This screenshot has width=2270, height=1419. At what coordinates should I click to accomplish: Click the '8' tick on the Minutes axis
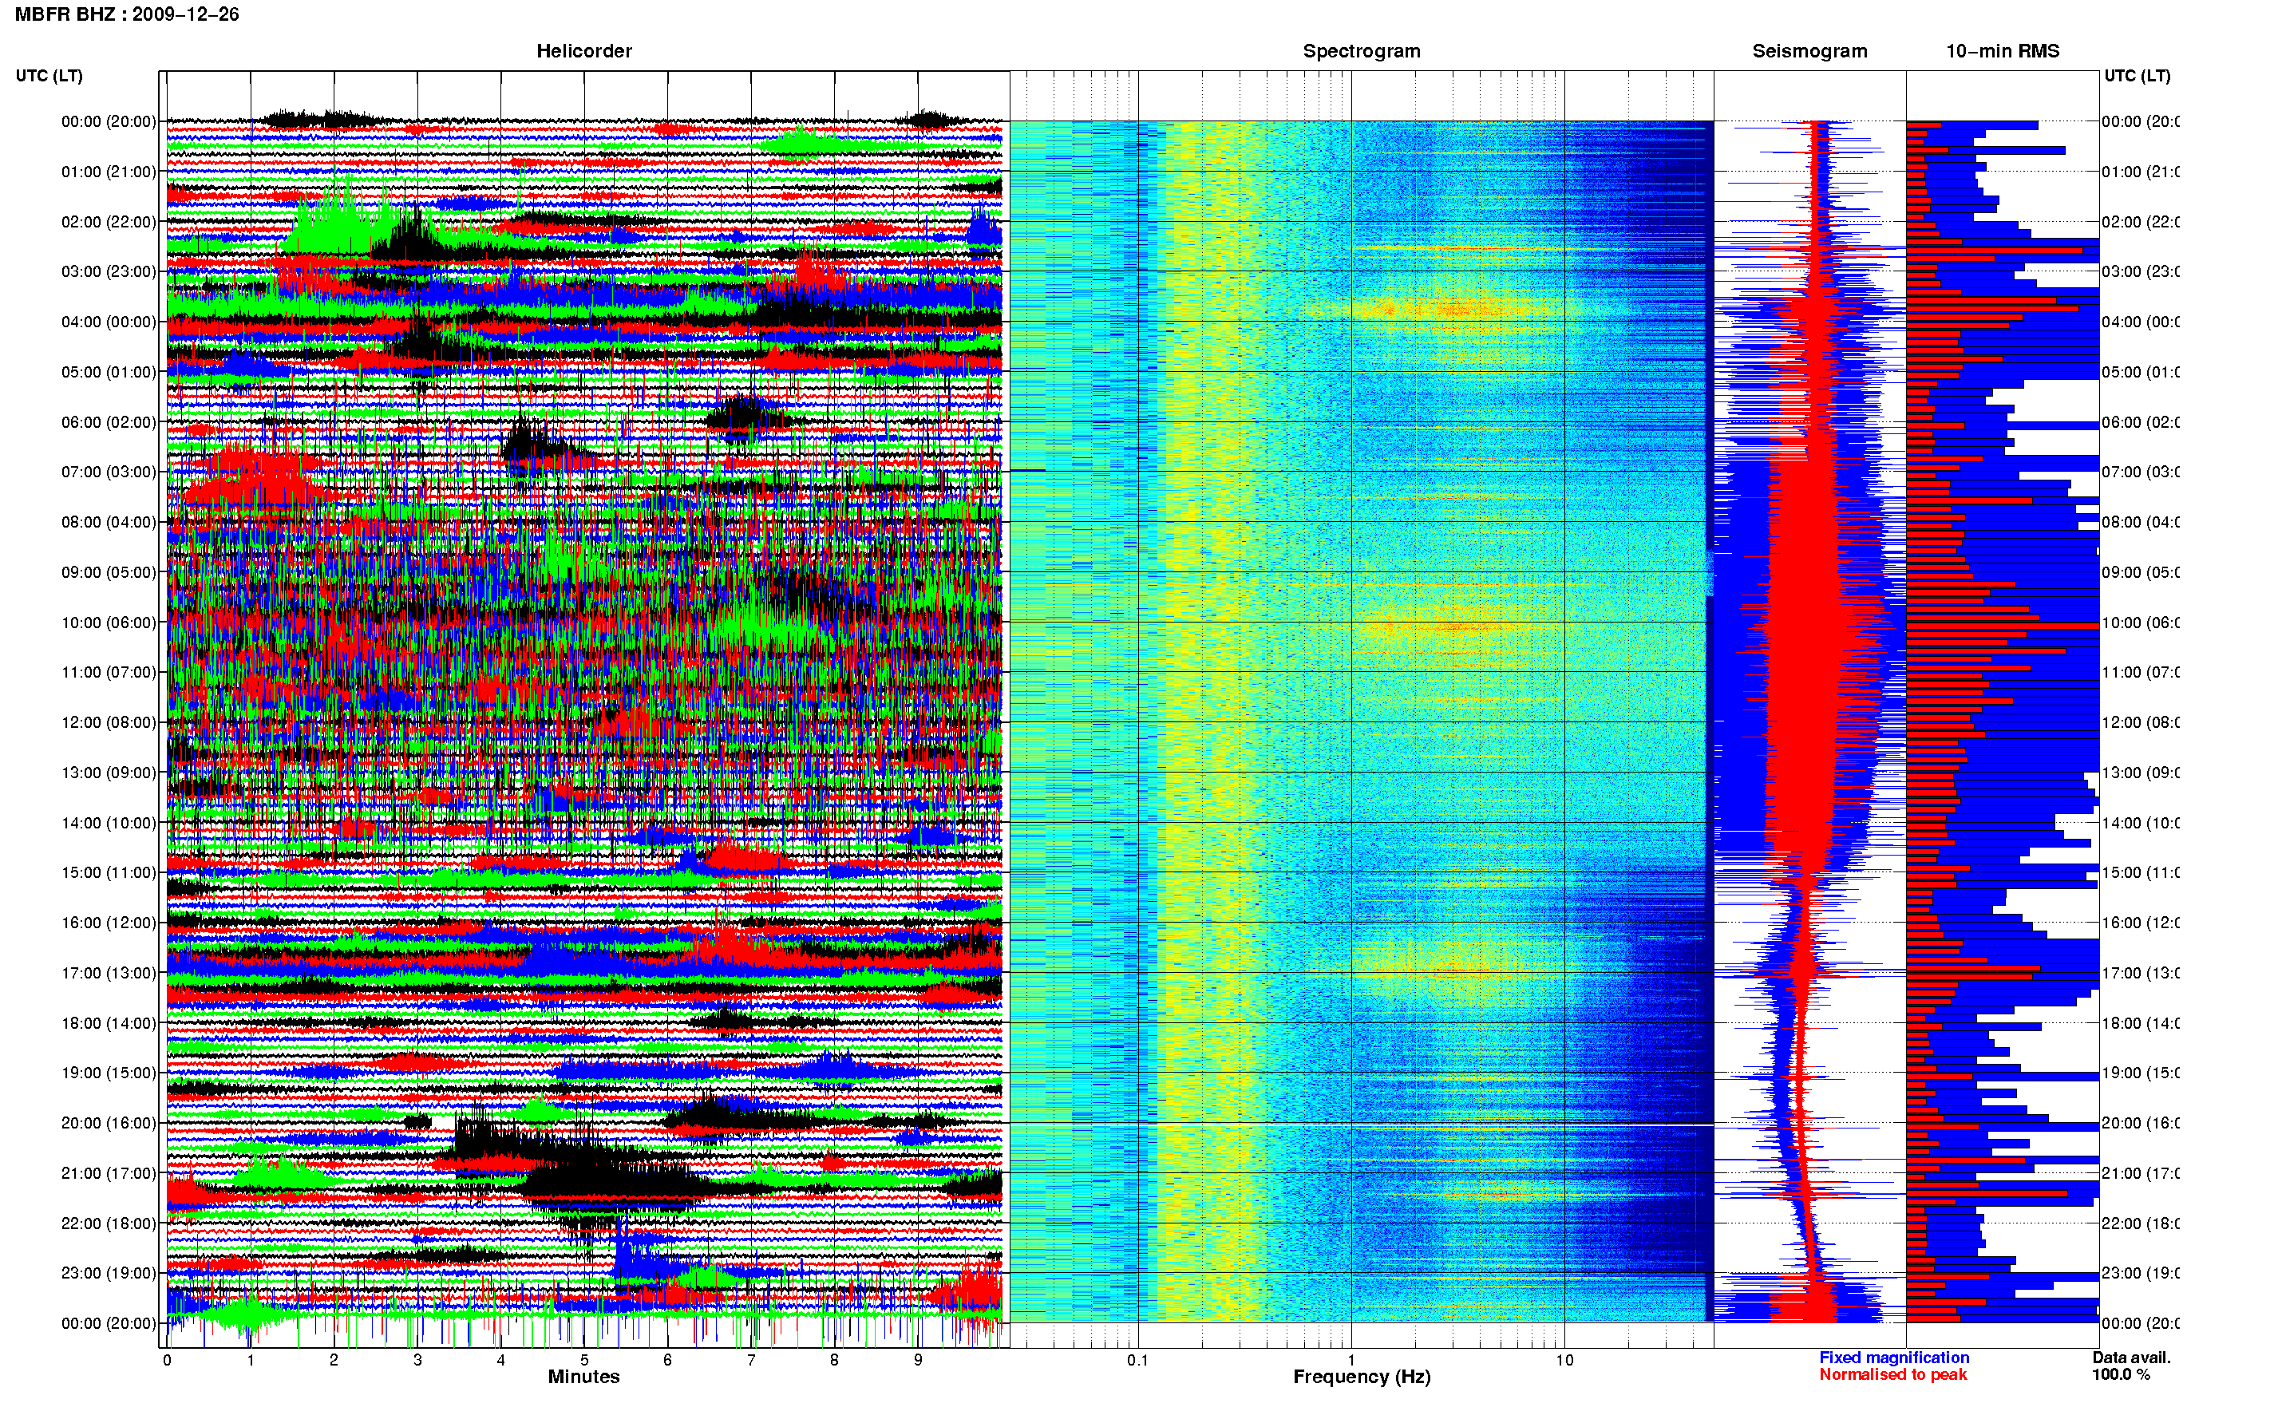(x=834, y=1360)
